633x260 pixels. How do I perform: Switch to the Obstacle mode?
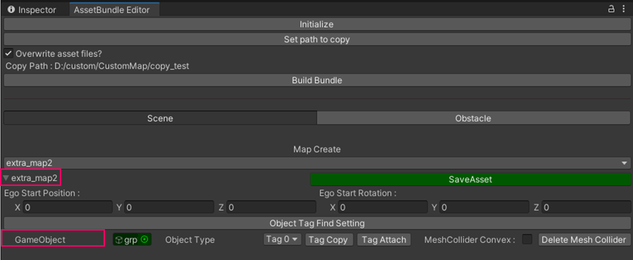tap(473, 118)
